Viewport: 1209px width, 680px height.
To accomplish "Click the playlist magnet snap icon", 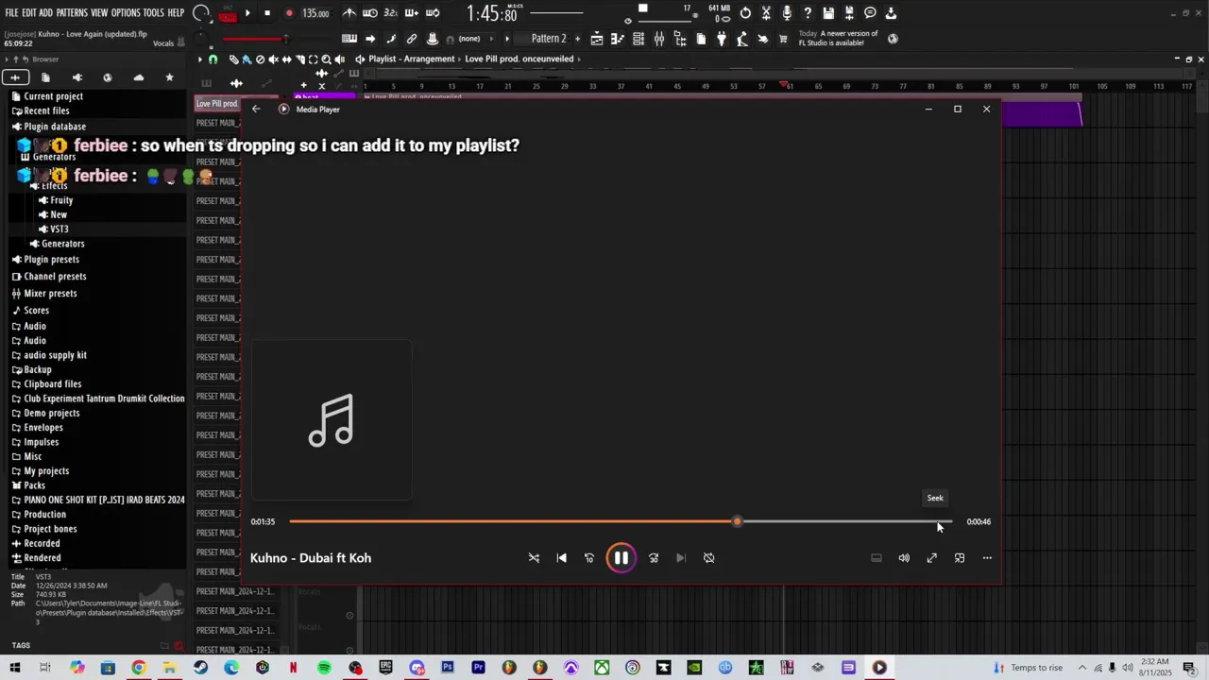I will tap(213, 59).
